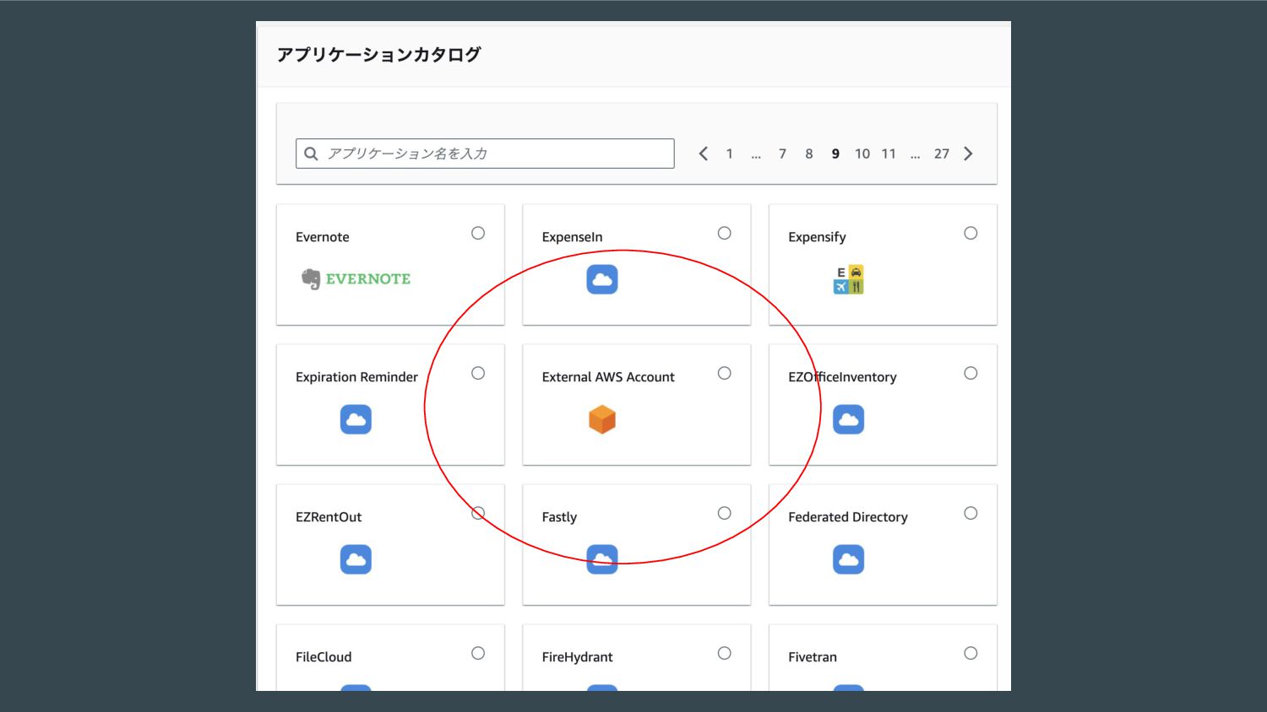Screen dimensions: 1267x712
Task: Click the EZRentOut card title
Action: coord(329,517)
